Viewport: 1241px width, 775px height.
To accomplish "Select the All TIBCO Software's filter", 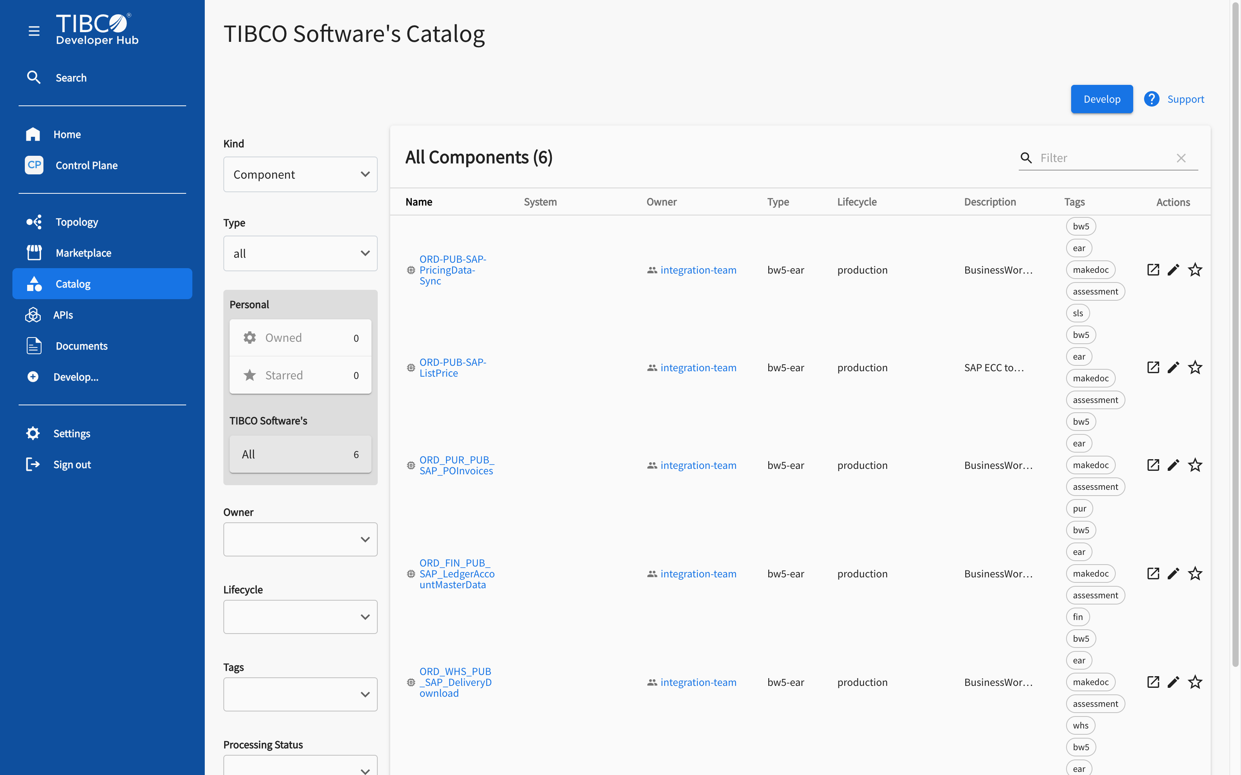I will click(301, 454).
